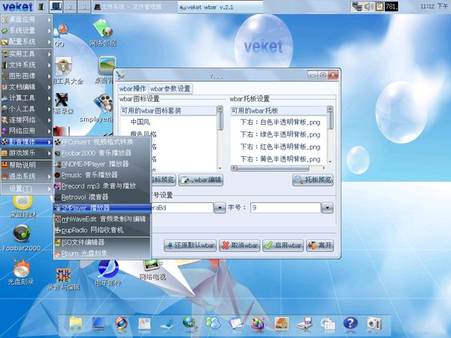Switch to virtual desktop 2 in the pager
Screen dimensions: 451x338
click(x=70, y=6)
